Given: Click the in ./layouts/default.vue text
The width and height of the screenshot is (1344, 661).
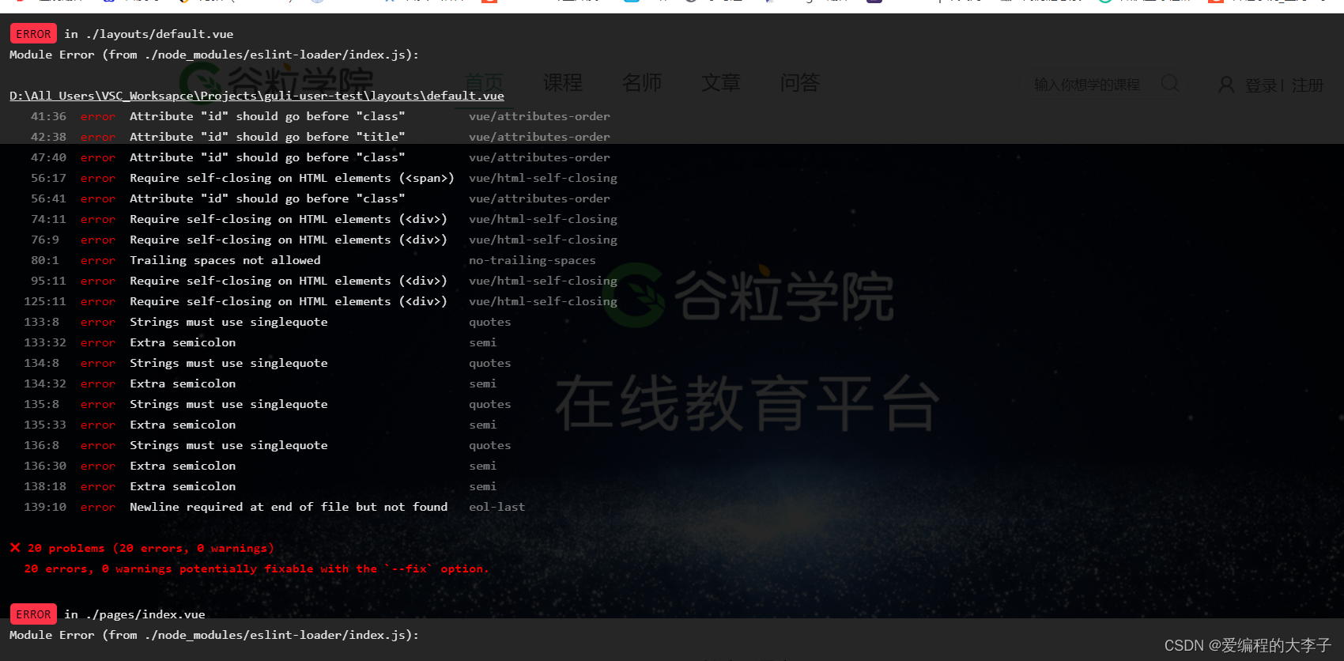Looking at the screenshot, I should coord(149,34).
